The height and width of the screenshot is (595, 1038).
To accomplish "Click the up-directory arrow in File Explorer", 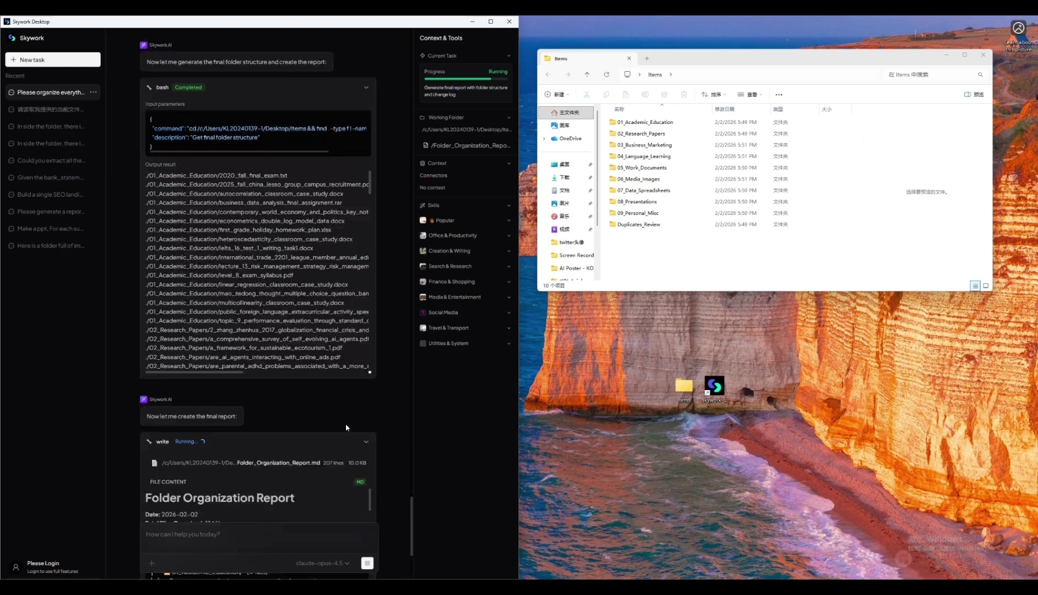I will [x=587, y=74].
